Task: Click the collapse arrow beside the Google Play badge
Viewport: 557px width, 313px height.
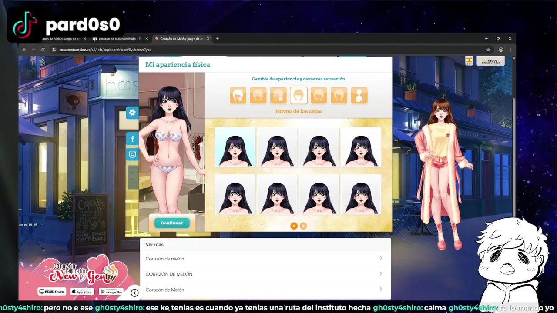Action: pos(134,293)
